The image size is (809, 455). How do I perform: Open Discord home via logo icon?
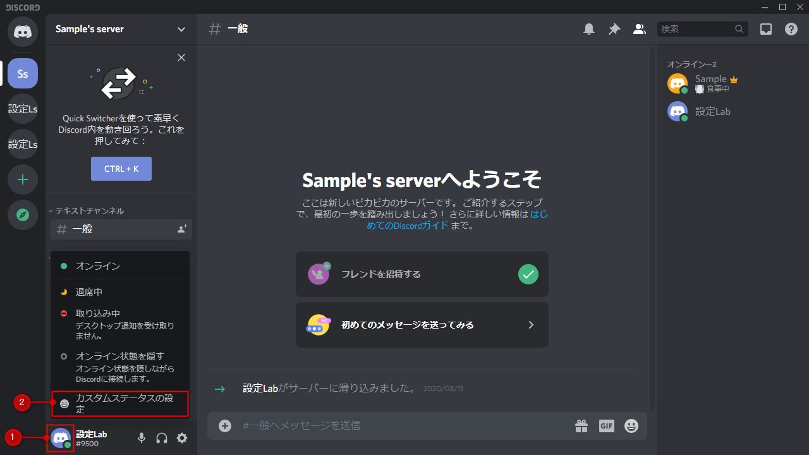[23, 30]
